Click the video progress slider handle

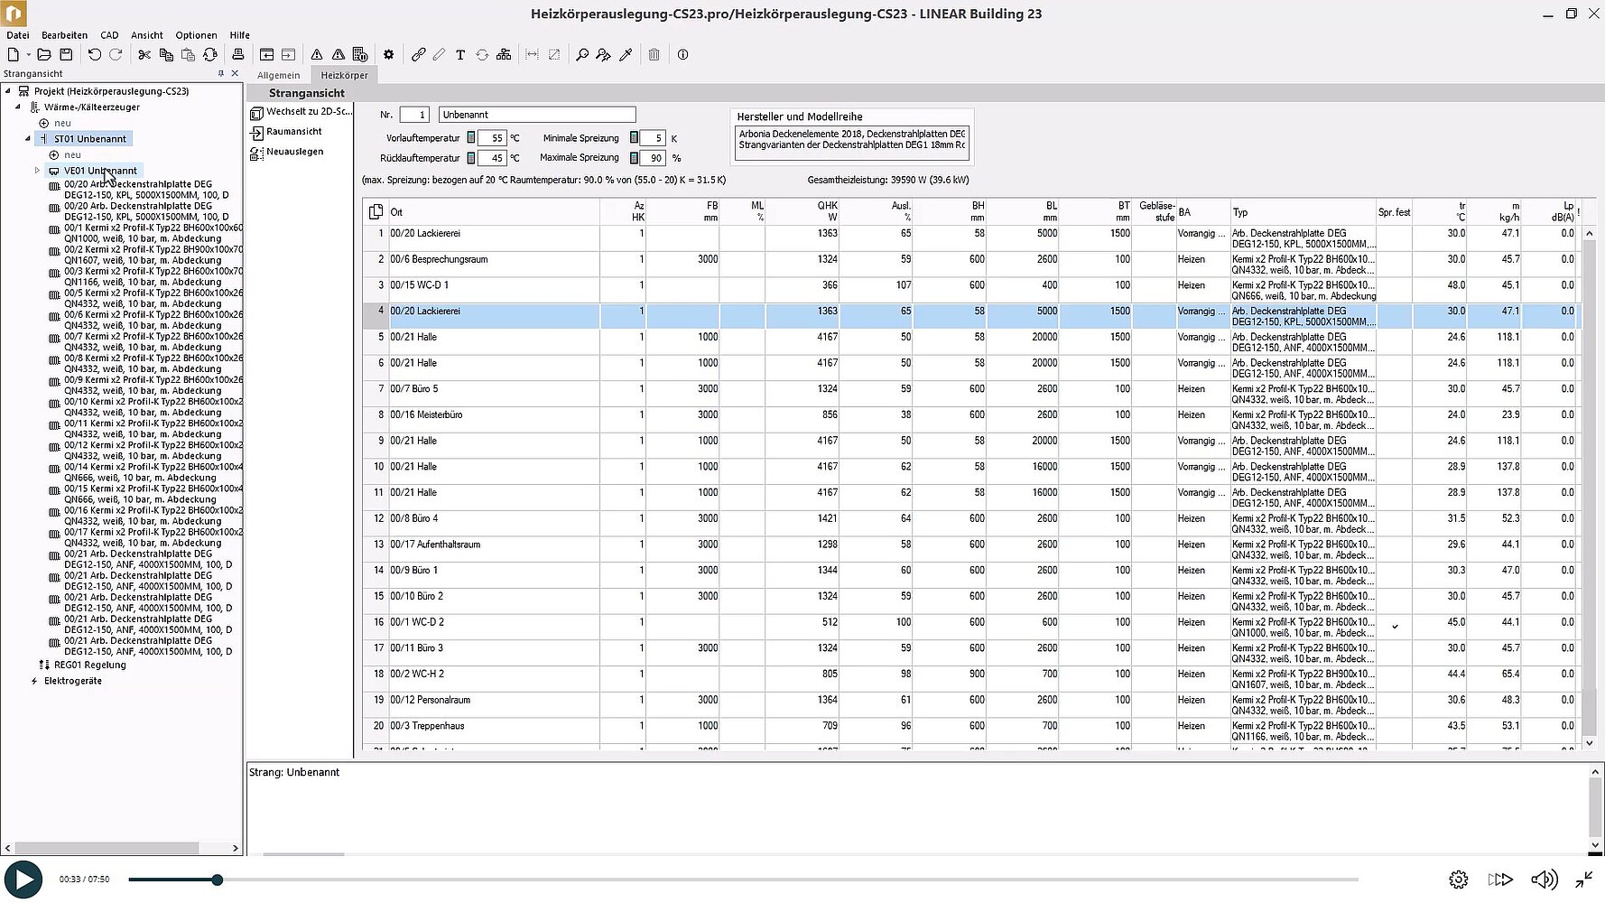click(217, 880)
